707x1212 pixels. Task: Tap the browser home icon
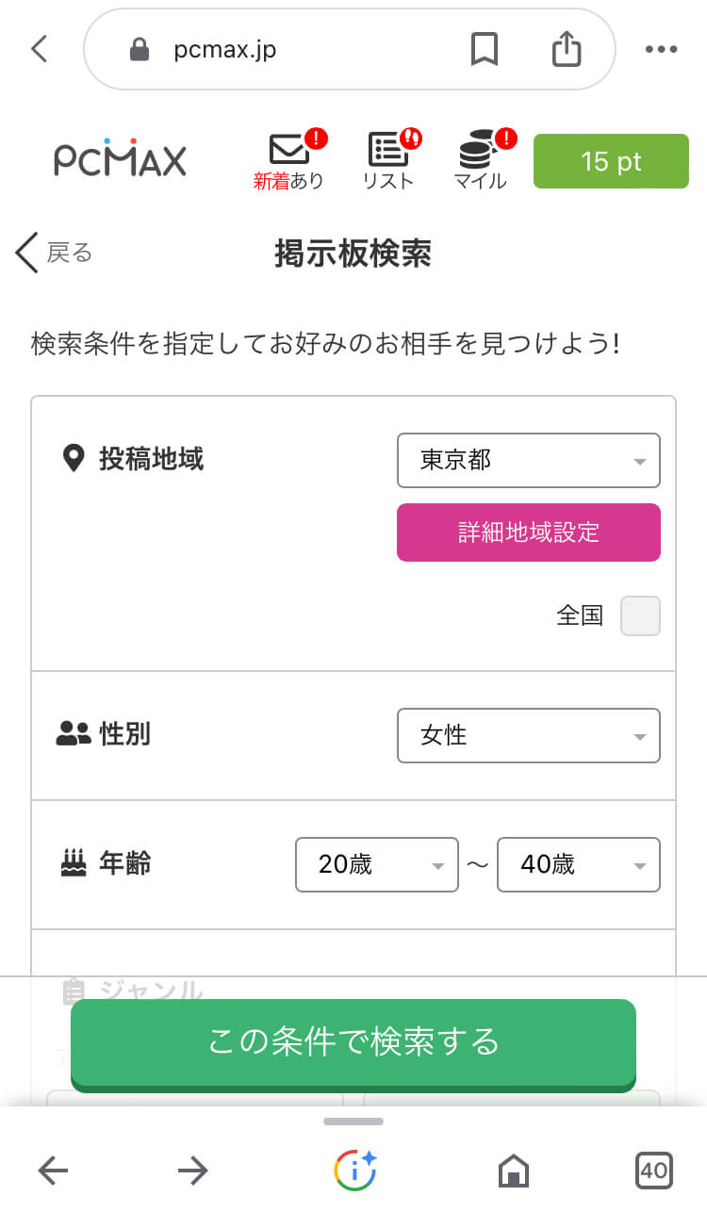point(513,1171)
